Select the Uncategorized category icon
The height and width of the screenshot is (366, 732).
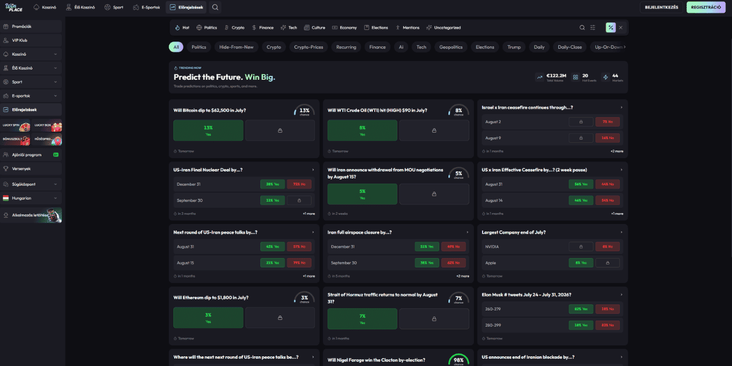[429, 27]
